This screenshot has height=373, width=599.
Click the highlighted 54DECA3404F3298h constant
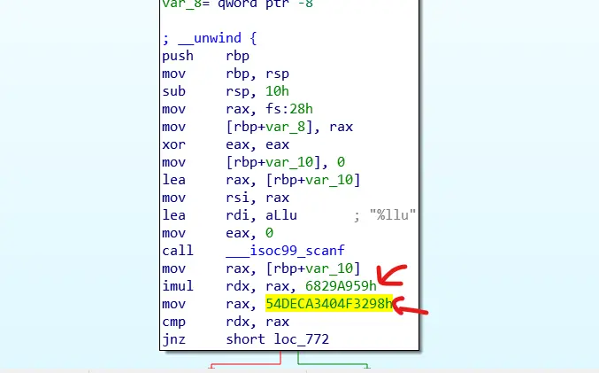click(x=329, y=304)
